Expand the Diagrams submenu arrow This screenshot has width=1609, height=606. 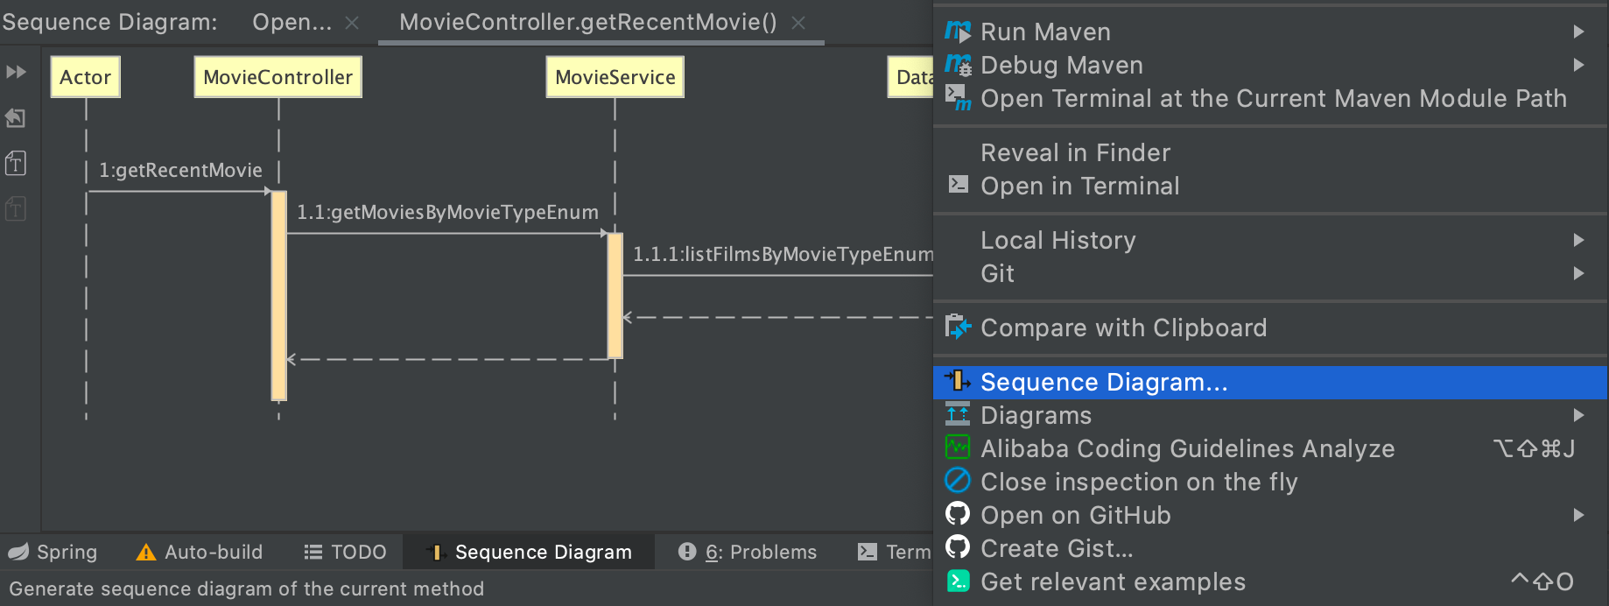point(1578,415)
